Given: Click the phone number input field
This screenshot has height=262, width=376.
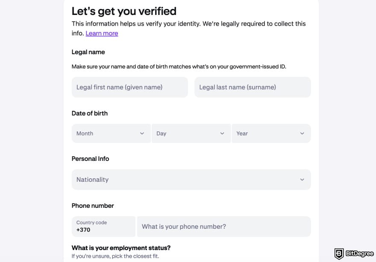Looking at the screenshot, I should point(224,226).
